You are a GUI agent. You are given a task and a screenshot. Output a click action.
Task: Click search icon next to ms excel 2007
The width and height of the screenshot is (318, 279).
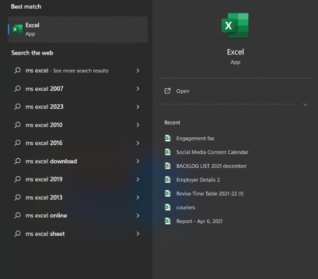[x=18, y=89]
